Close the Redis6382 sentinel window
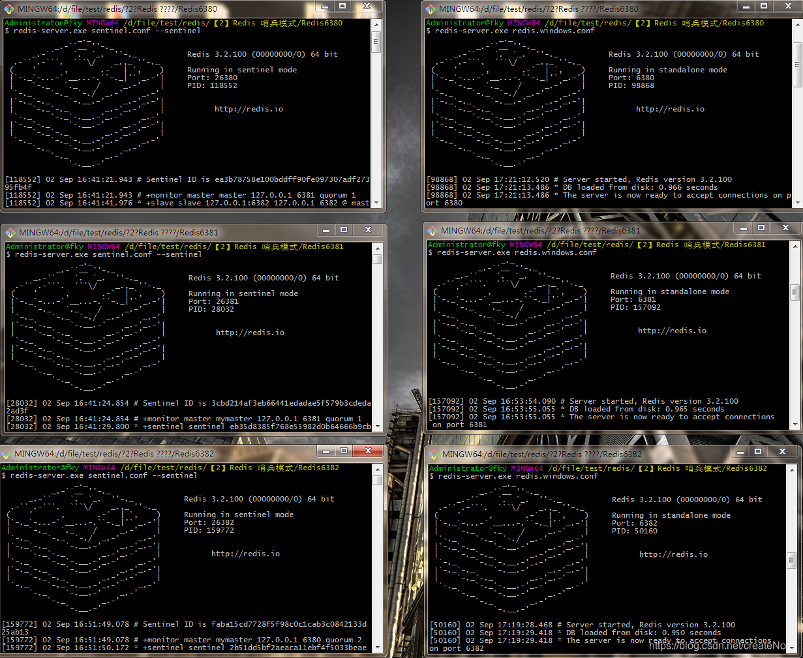 [x=369, y=451]
